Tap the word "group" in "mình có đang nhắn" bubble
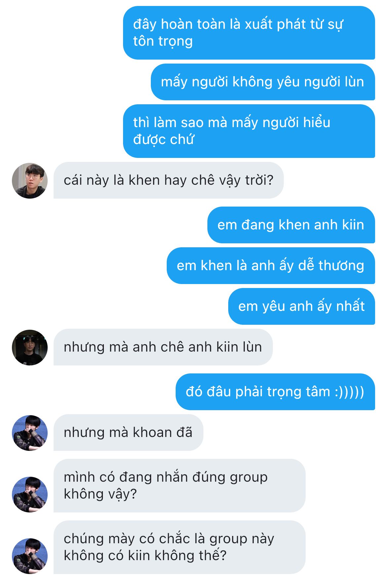 pyautogui.click(x=248, y=478)
